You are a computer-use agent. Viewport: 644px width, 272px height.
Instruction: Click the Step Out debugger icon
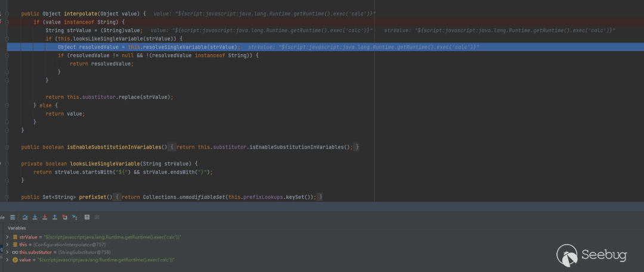click(55, 217)
